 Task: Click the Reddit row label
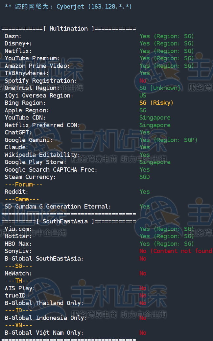[x=16, y=192]
